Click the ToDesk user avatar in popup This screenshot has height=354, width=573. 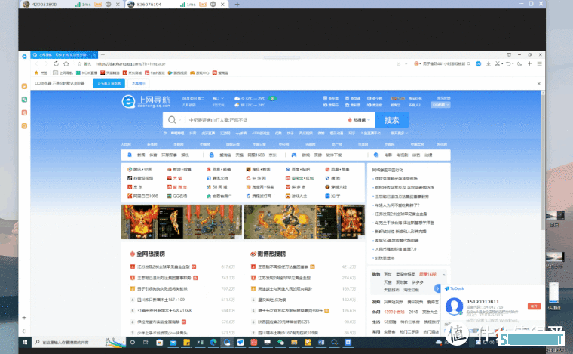coord(454,306)
